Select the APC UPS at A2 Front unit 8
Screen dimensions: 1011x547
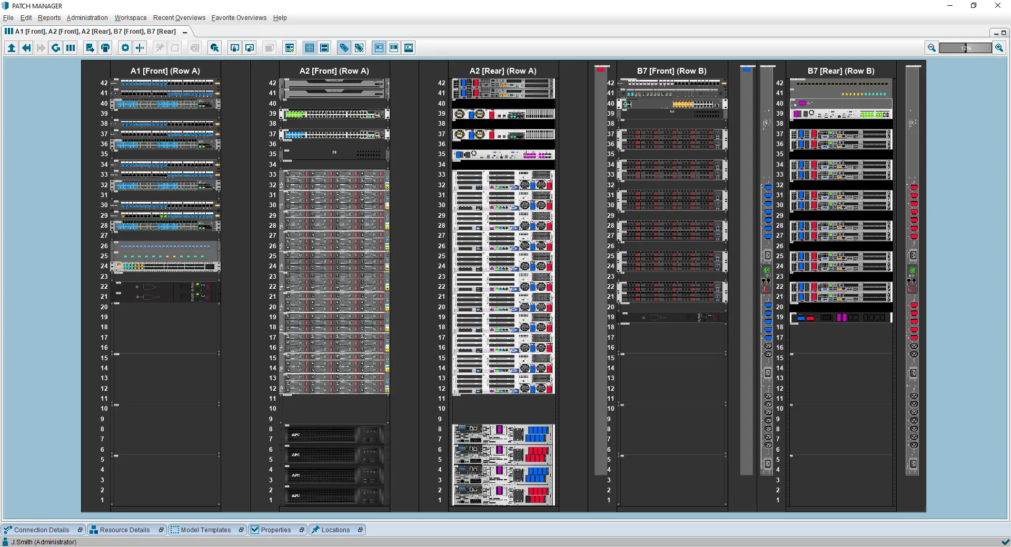point(334,434)
